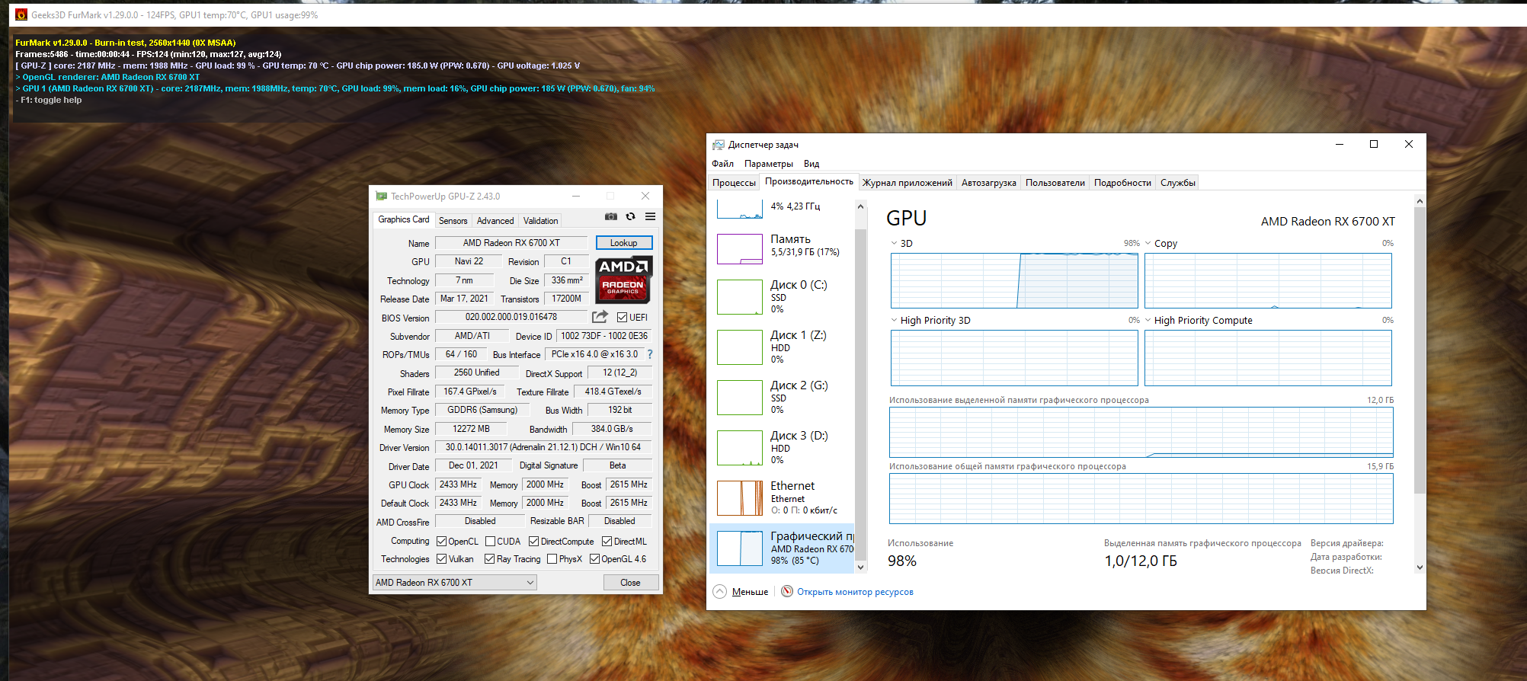Open the Подробности tab

(x=1122, y=183)
